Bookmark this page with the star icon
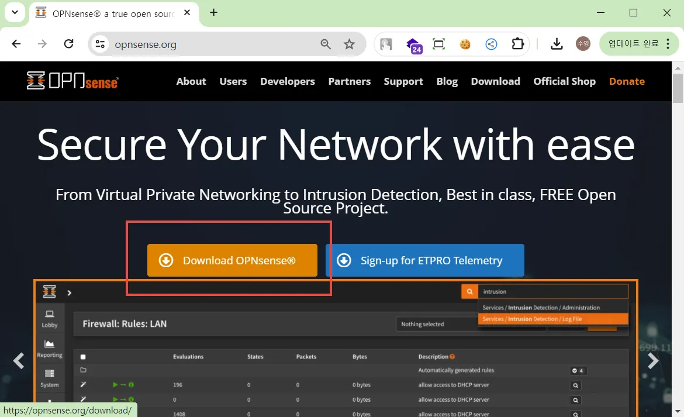The height and width of the screenshot is (417, 684). tap(349, 44)
